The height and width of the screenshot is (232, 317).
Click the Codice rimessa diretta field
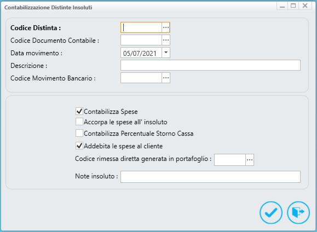point(230,160)
